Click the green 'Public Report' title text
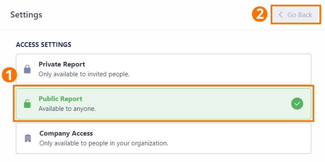Screen dimensions: 325x162 pyautogui.click(x=60, y=98)
